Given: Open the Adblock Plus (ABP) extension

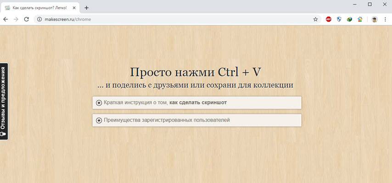Looking at the screenshot, I should [x=329, y=19].
